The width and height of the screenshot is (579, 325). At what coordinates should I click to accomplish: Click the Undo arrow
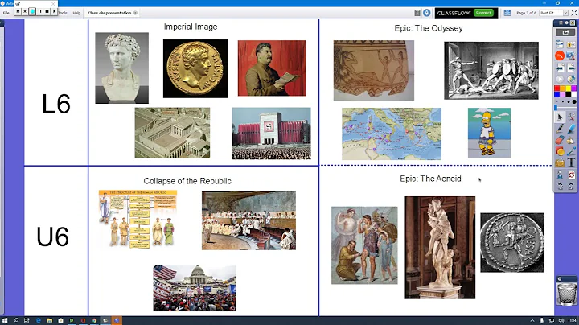(x=560, y=186)
